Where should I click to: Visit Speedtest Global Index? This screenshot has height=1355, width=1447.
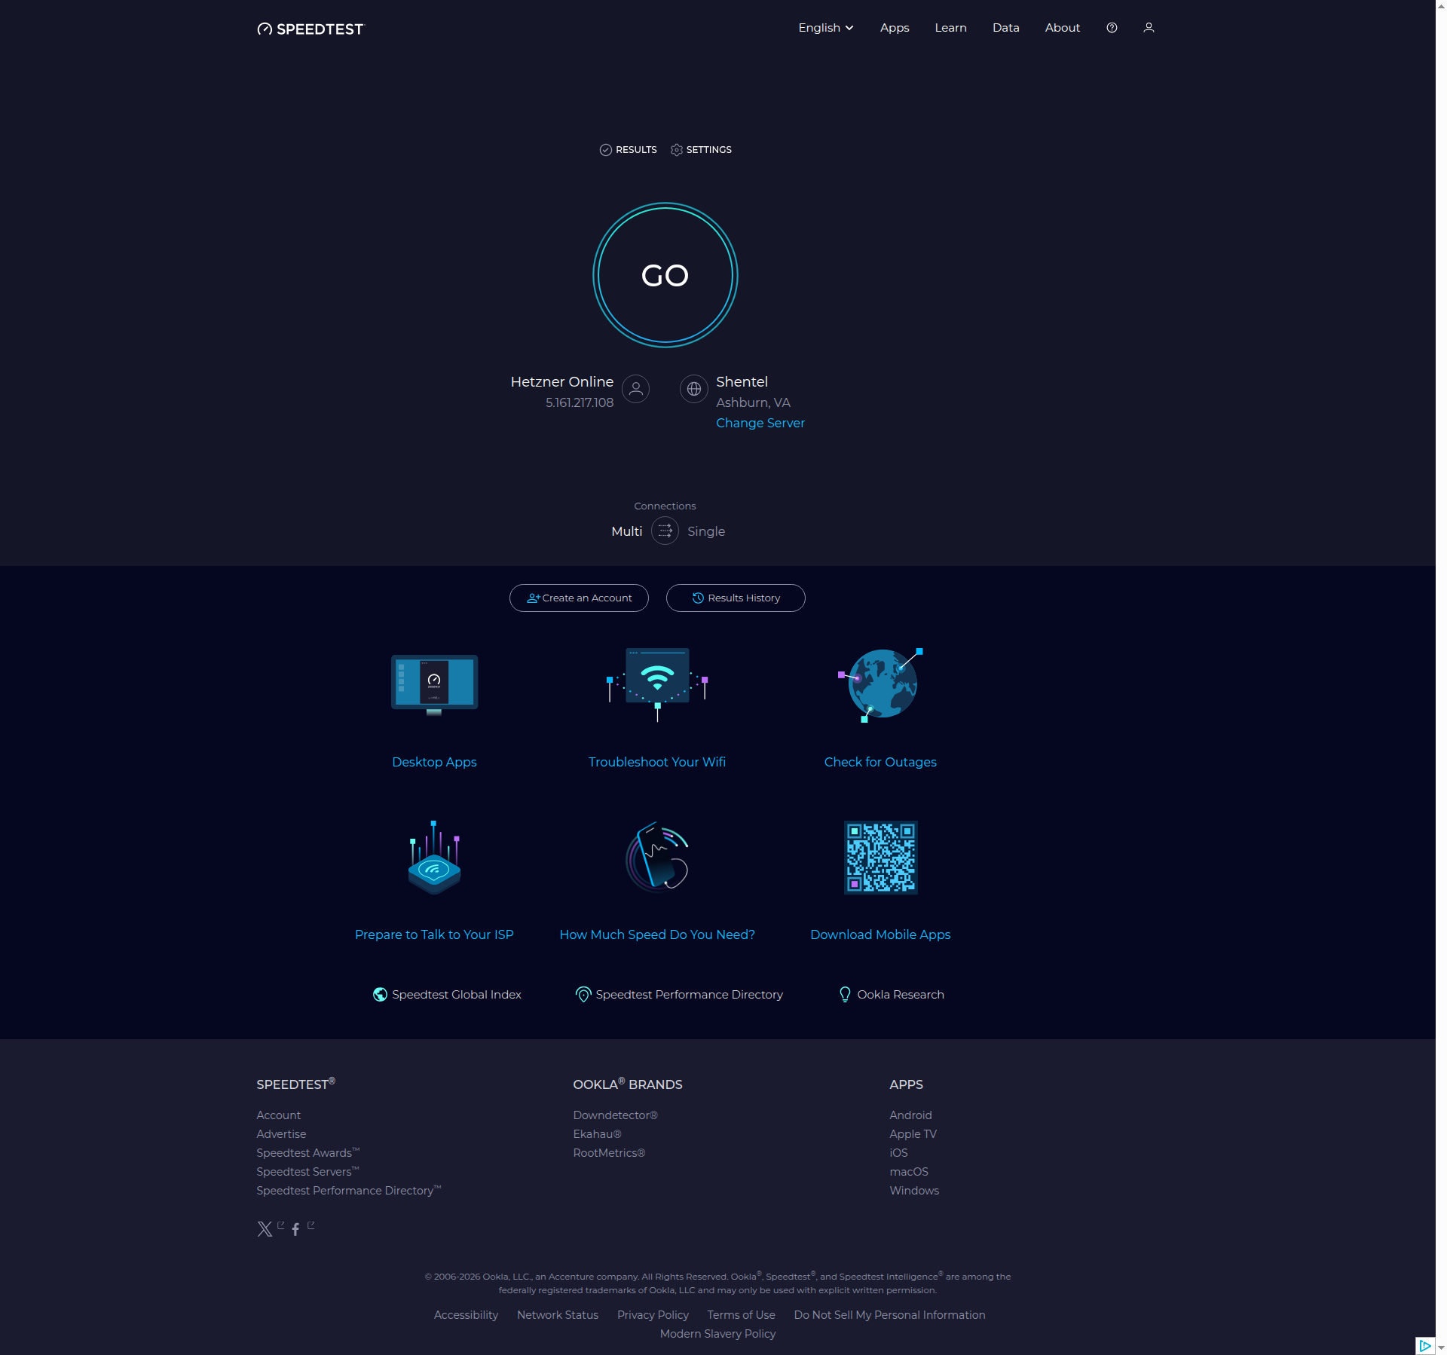click(x=447, y=995)
